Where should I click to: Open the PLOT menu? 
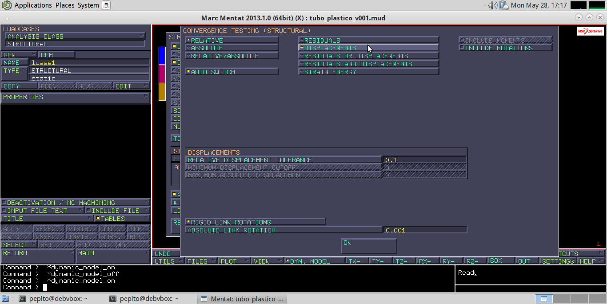click(x=234, y=261)
